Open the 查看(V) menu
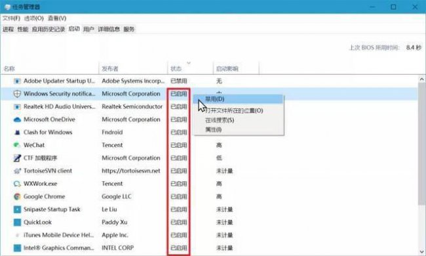This screenshot has height=256, width=426. 57,18
